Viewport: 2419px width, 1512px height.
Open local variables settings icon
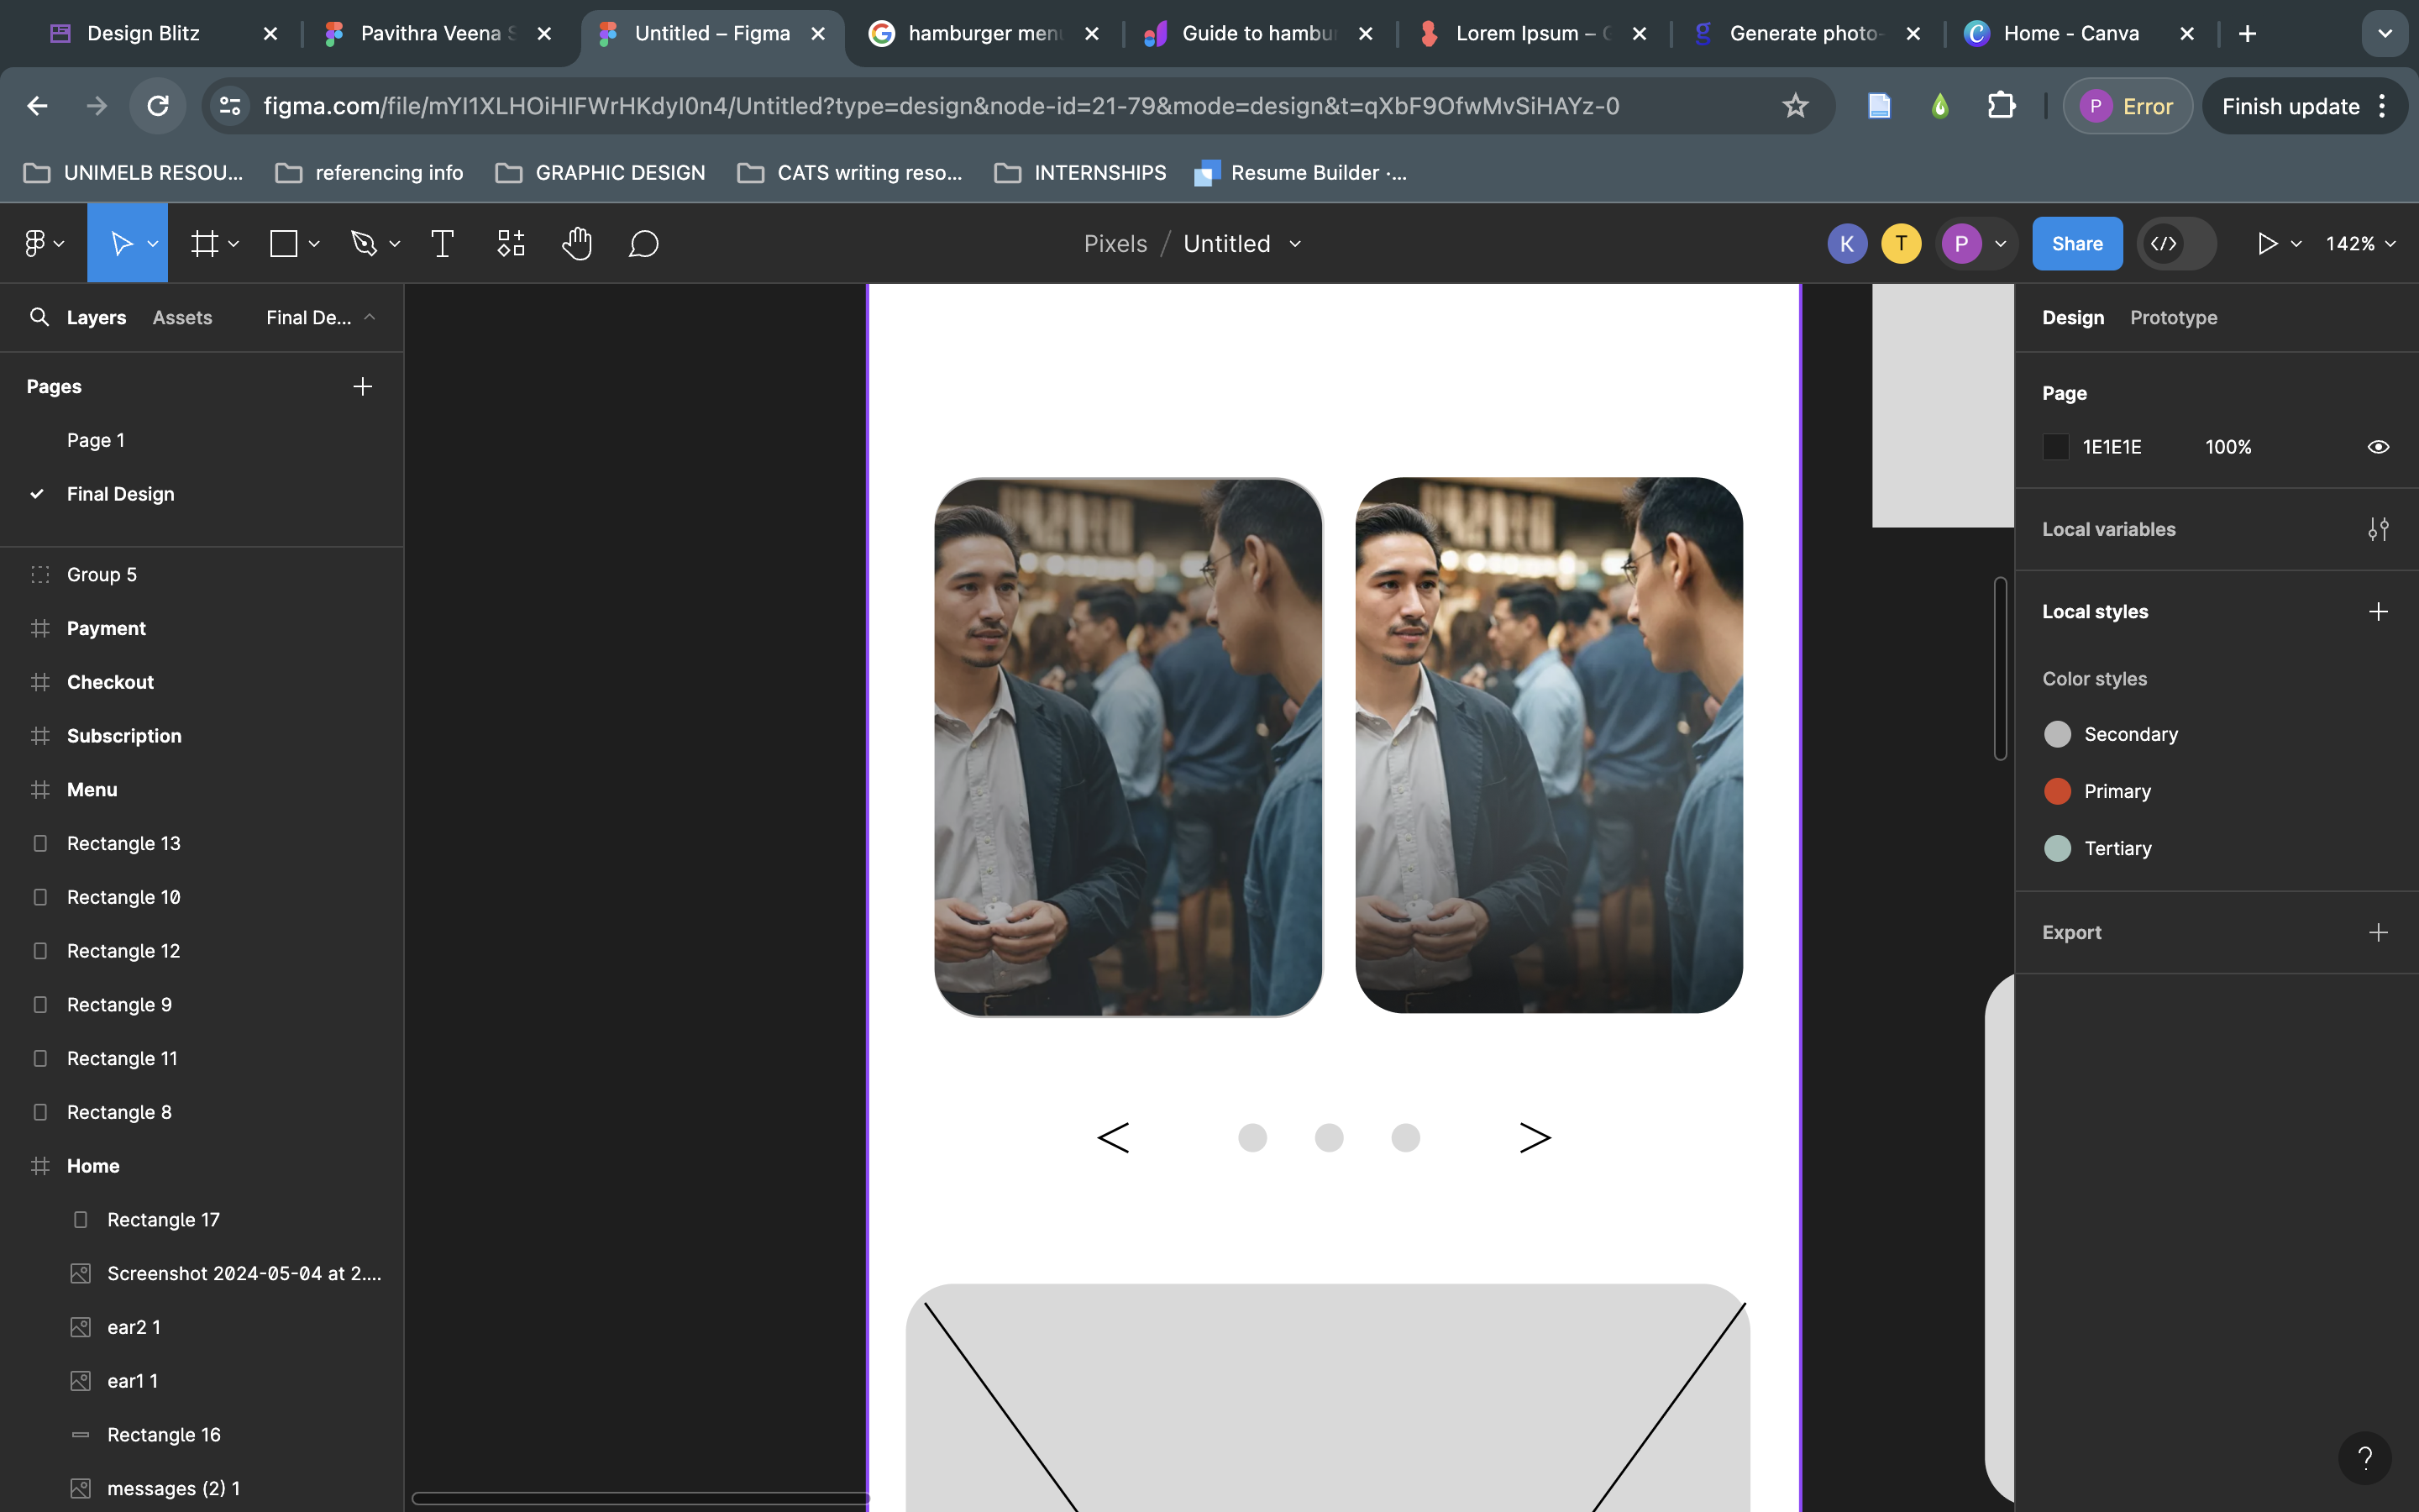[2378, 529]
